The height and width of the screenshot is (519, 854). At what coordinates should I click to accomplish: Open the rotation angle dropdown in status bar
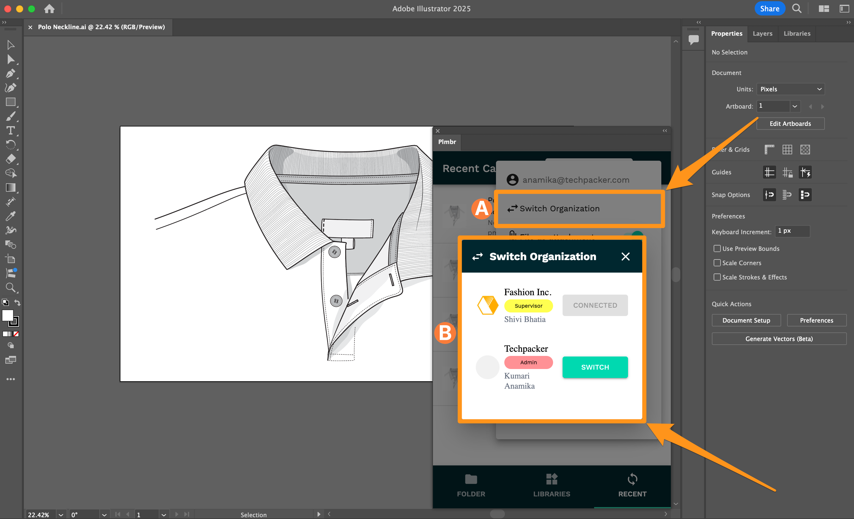tap(104, 515)
